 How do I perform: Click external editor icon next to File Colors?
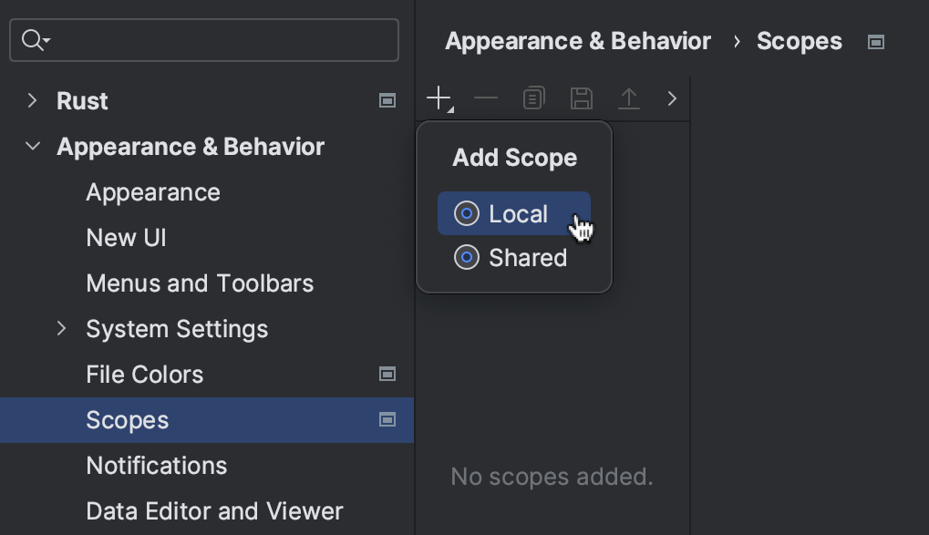(x=387, y=374)
